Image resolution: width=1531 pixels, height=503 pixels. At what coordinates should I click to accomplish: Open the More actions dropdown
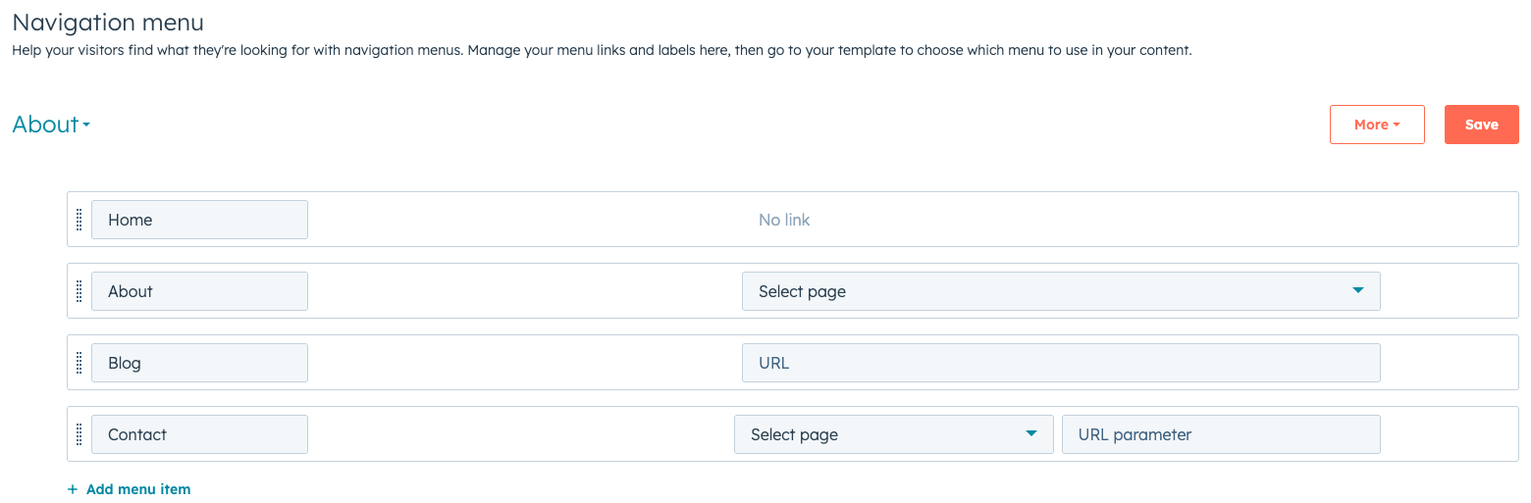(1377, 125)
